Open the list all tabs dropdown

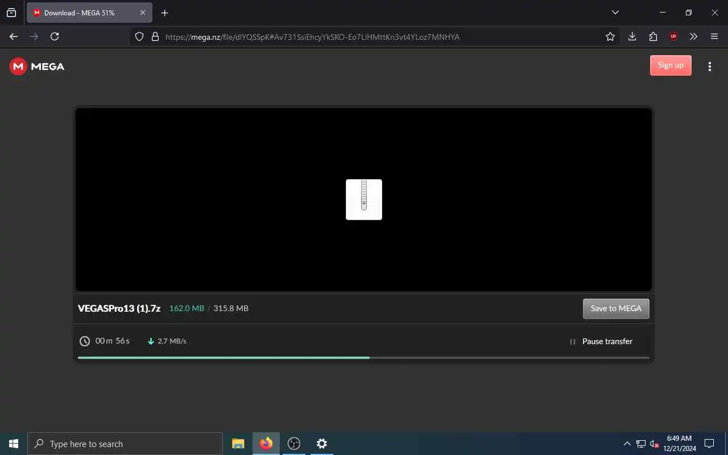coord(615,13)
